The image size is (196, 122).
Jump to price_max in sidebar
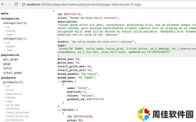pos(13,105)
